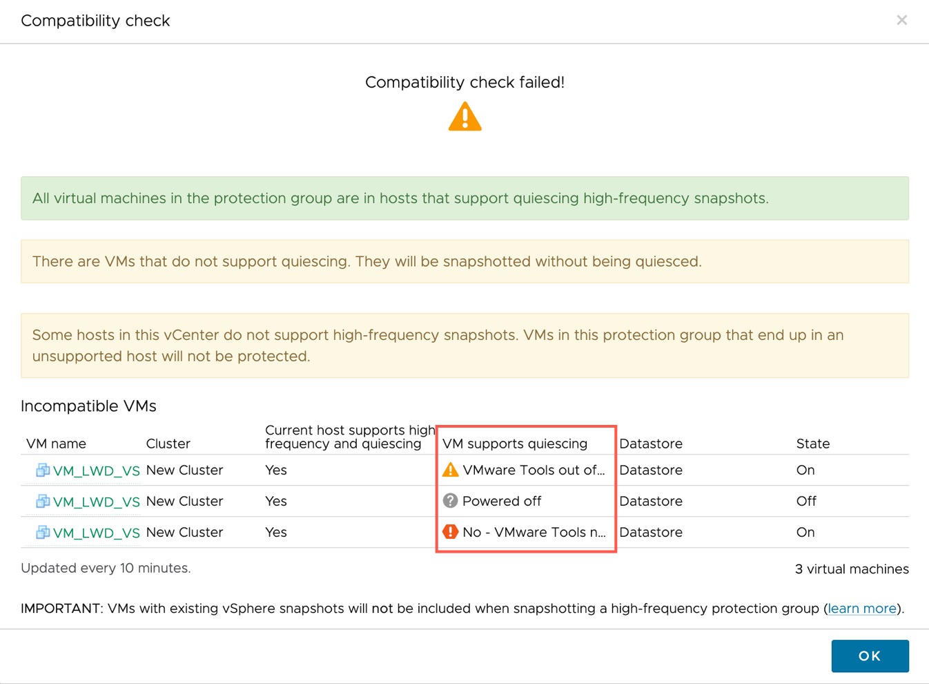Click 'Compatibility check failed!' text
Screen dimensions: 929x684
pos(464,82)
